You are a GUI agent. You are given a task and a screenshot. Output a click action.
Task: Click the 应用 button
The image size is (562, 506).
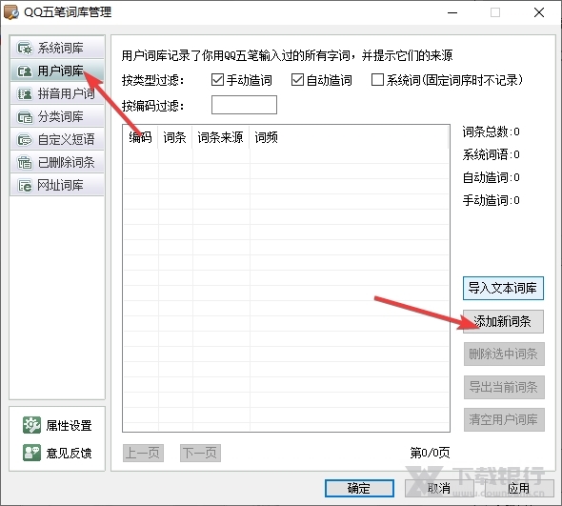click(519, 488)
